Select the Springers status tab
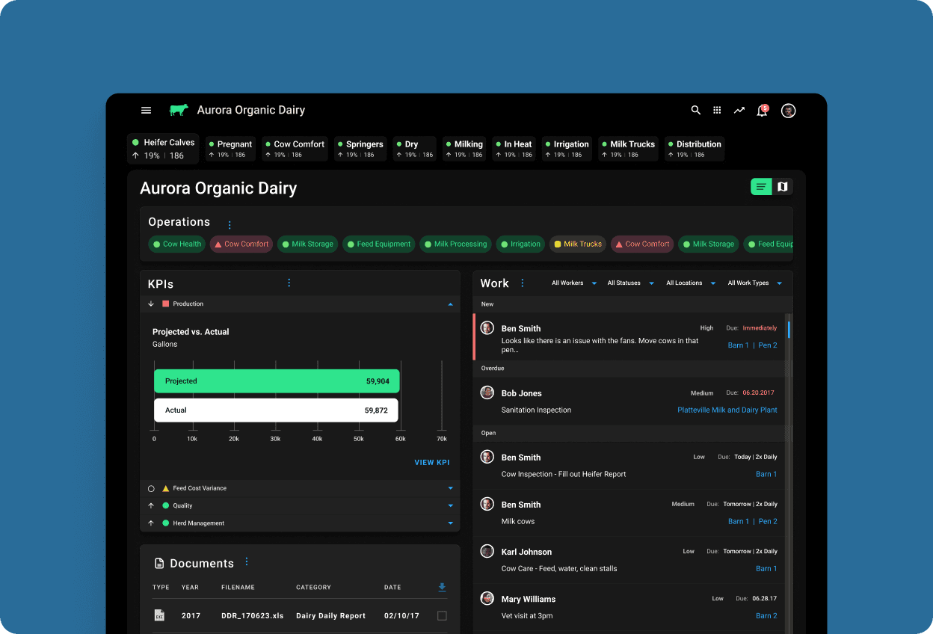Image resolution: width=933 pixels, height=634 pixels. click(x=360, y=149)
